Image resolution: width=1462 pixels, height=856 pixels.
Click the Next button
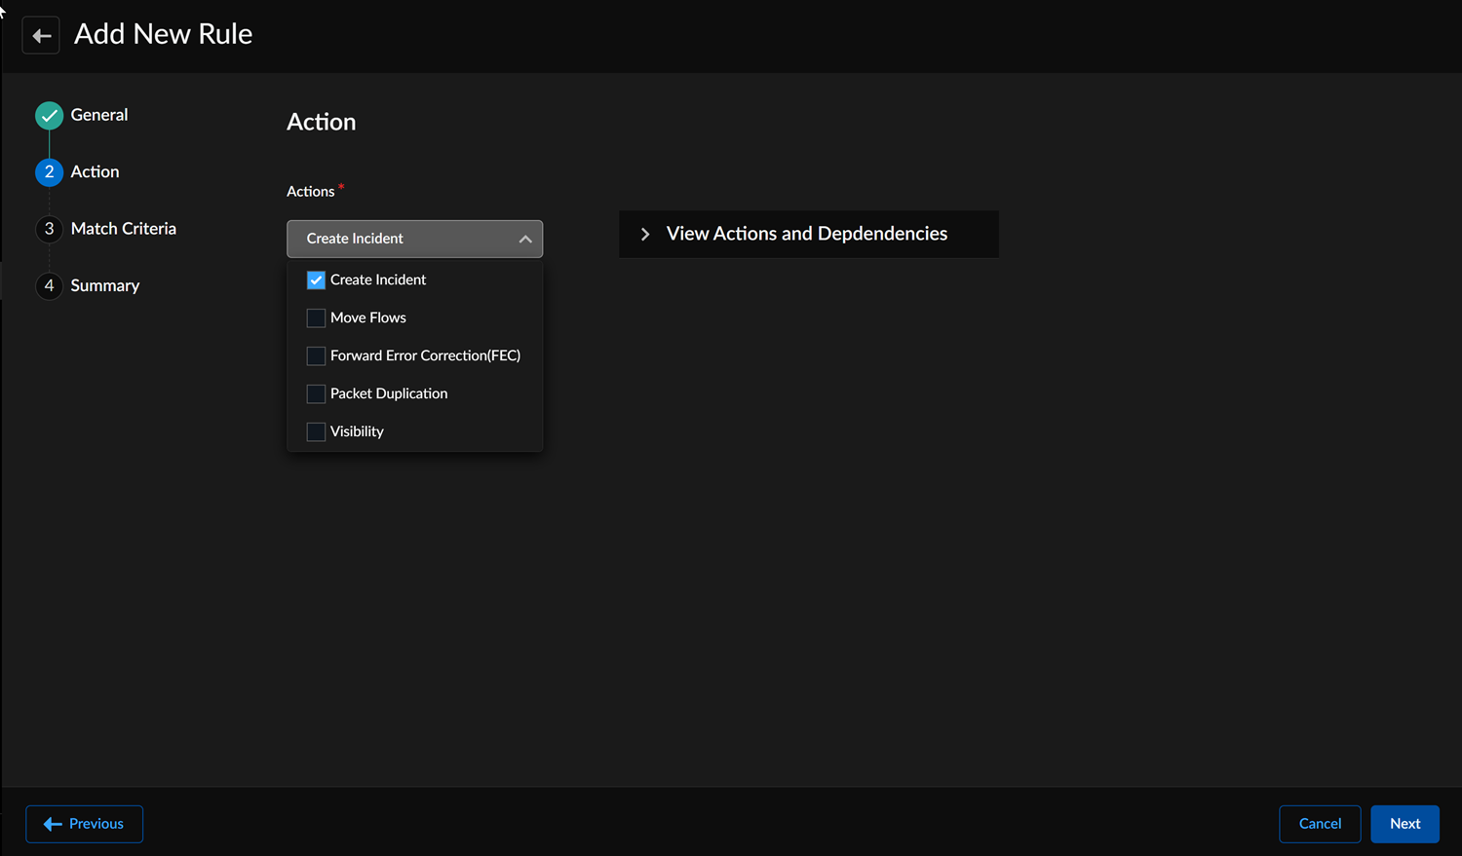point(1404,824)
